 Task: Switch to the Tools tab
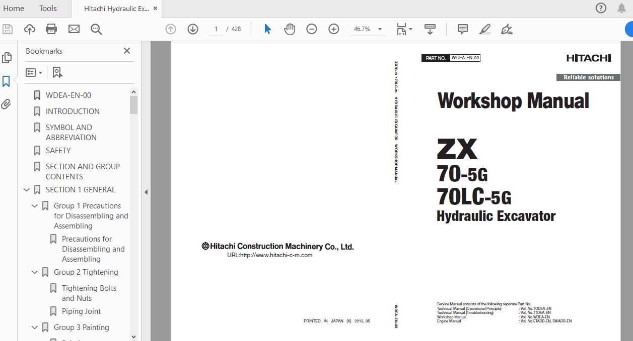point(48,8)
